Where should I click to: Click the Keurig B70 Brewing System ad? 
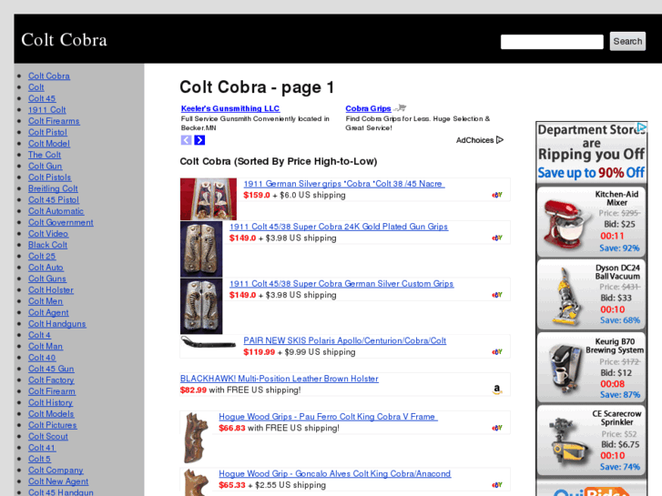pos(592,368)
